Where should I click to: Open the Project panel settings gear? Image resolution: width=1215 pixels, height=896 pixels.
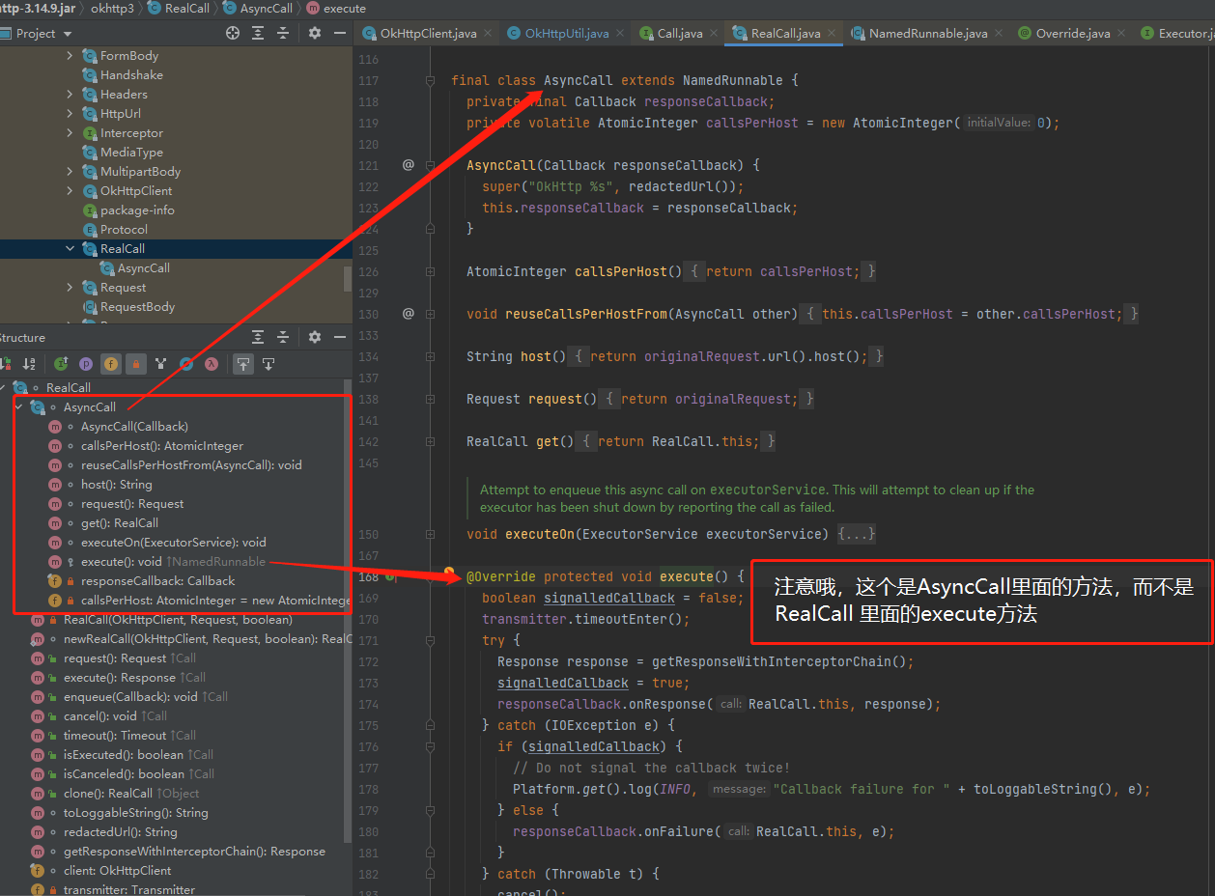[314, 32]
